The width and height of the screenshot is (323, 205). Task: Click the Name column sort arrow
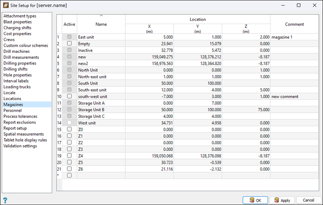(101, 16)
